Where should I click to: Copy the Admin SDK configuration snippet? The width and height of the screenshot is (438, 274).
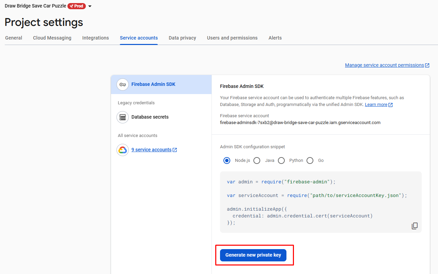pyautogui.click(x=414, y=226)
